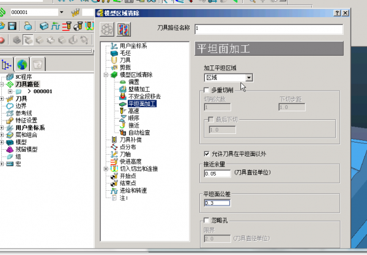Open Rapid Move Heights icon with red lines
Viewport: 367px width, 255px height.
[67, 26]
